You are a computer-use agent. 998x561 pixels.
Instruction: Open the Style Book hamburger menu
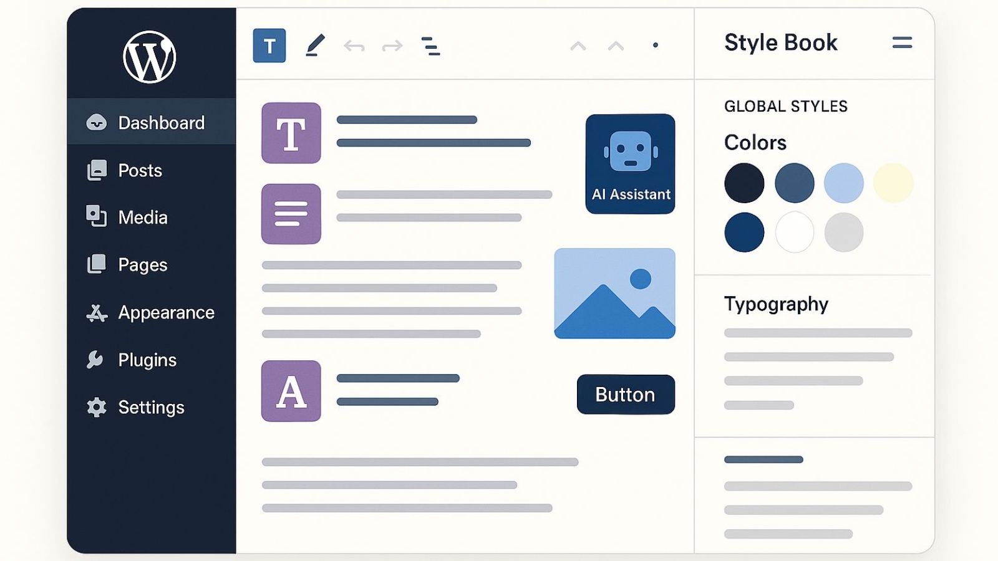[x=902, y=42]
